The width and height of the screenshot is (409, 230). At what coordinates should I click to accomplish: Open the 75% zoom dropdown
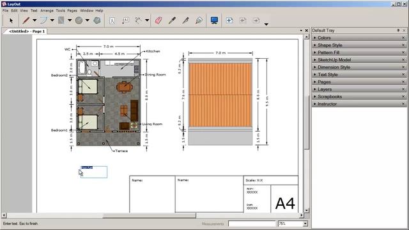tap(305, 224)
